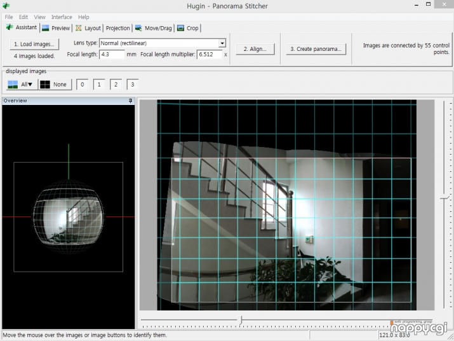Click the status bar size value 121.0 x 83.0
This screenshot has height=341, width=454.
[394, 335]
